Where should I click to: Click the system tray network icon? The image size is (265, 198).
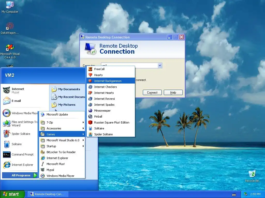click(246, 194)
